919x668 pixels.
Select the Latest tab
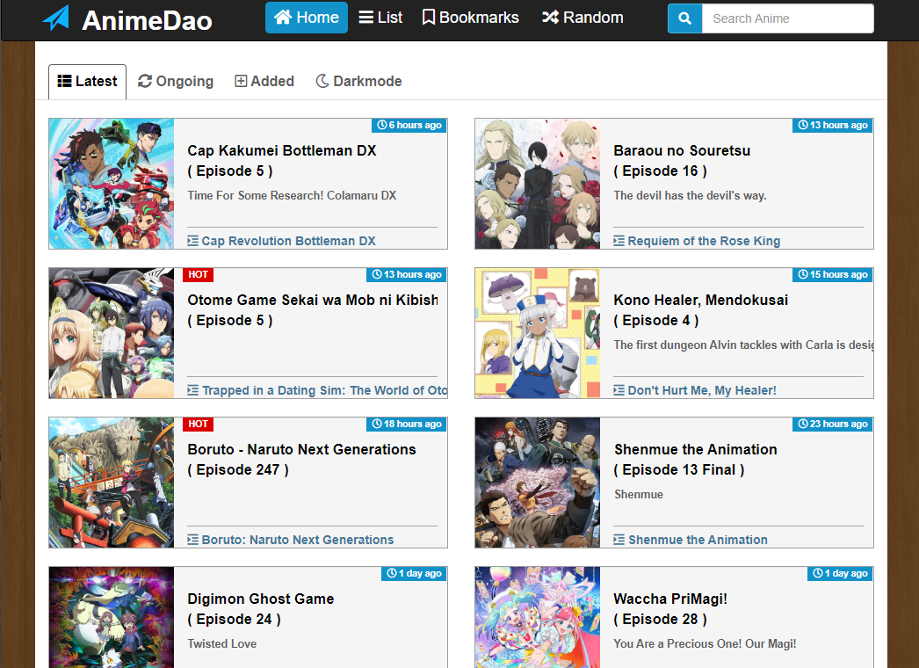point(87,82)
